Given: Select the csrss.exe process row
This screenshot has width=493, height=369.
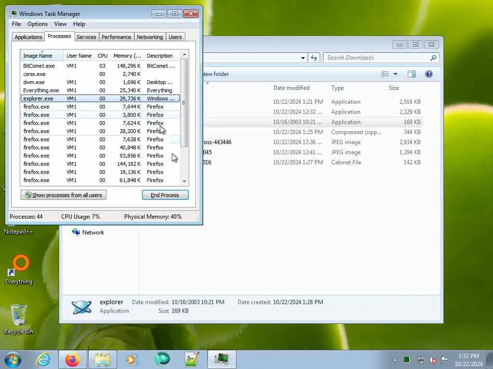Looking at the screenshot, I should tap(100, 74).
